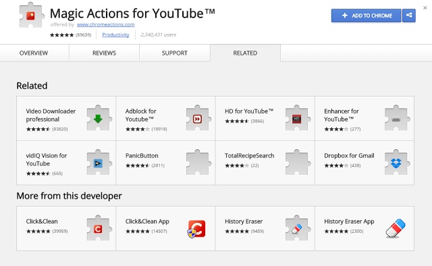Switch to the Reviews tab
Viewport: 432px width, 266px height.
pos(104,53)
